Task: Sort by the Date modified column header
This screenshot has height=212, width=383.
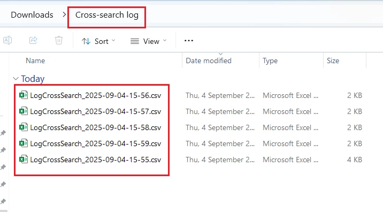Action: pyautogui.click(x=209, y=60)
